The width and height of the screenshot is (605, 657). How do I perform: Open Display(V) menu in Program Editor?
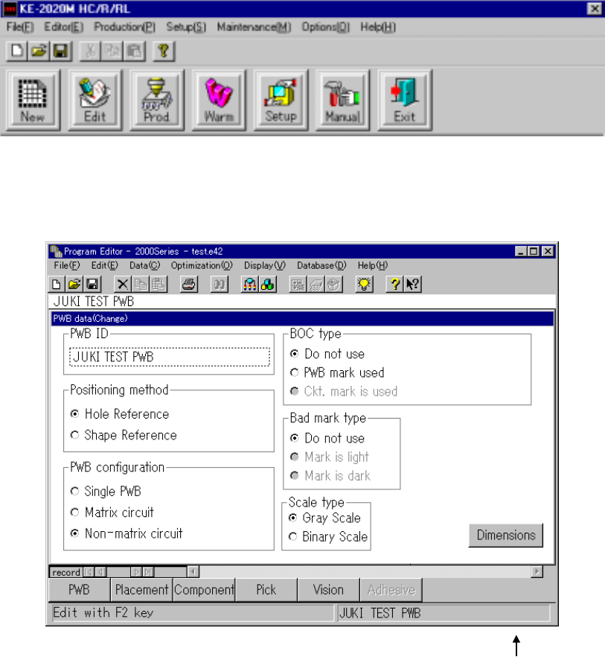265,265
